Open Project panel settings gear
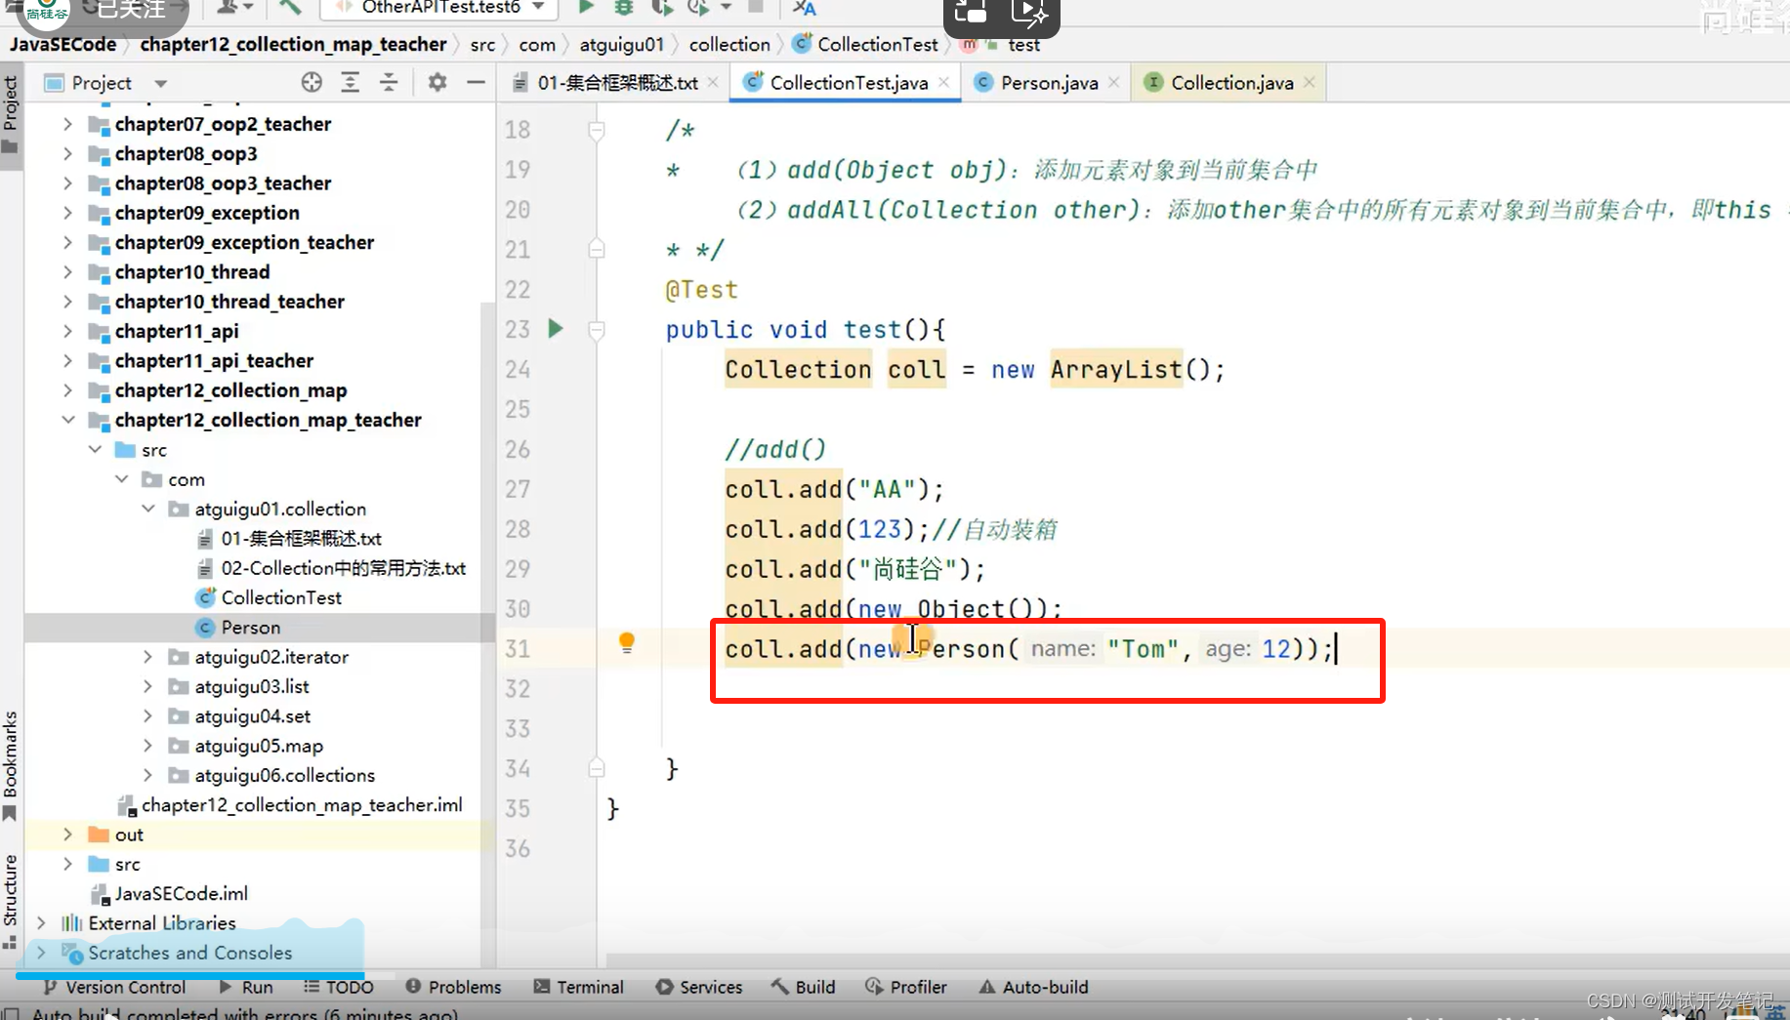The width and height of the screenshot is (1790, 1020). [x=437, y=83]
